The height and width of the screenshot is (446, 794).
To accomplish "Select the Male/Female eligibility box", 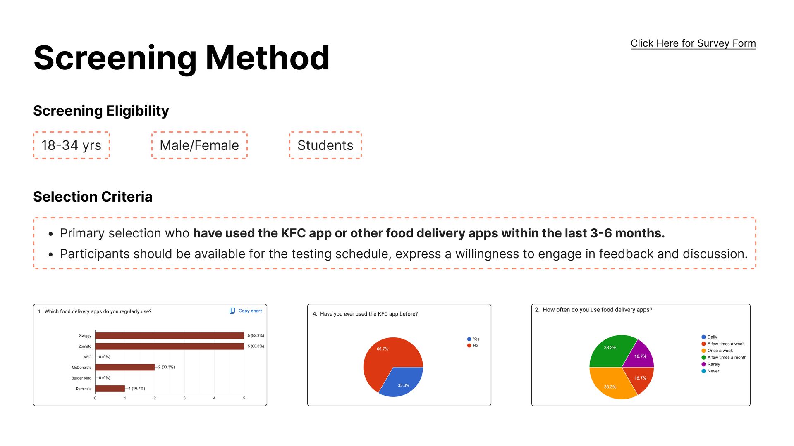I will [199, 145].
